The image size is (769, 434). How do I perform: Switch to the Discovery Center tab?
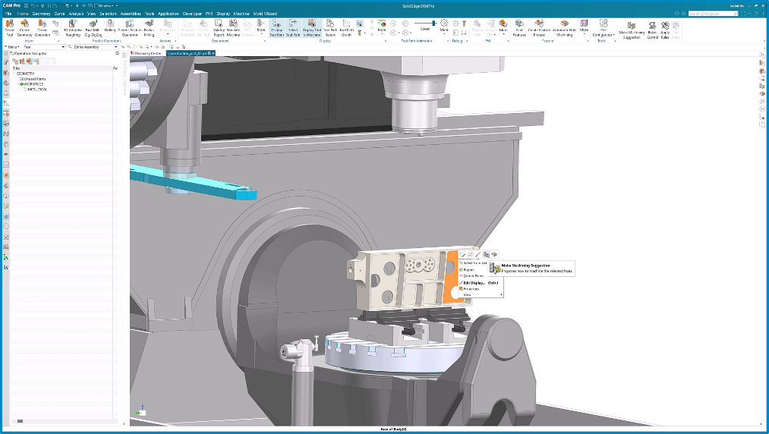pyautogui.click(x=147, y=53)
